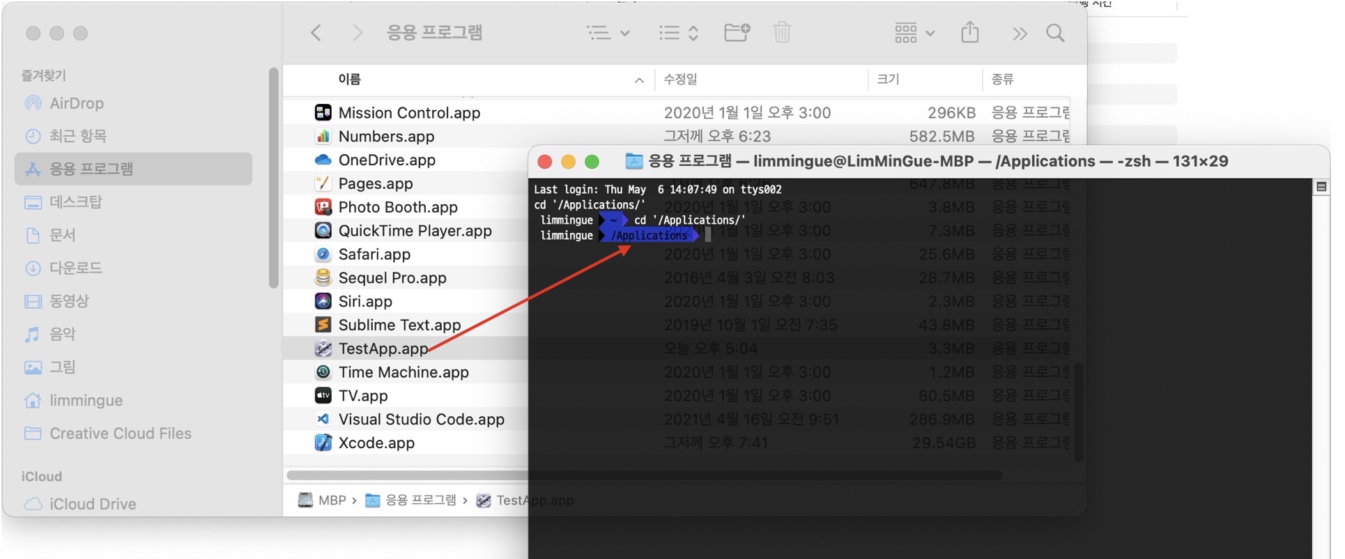This screenshot has width=1345, height=559.
Task: Toggle the name column sort direction arrow
Action: 639,81
